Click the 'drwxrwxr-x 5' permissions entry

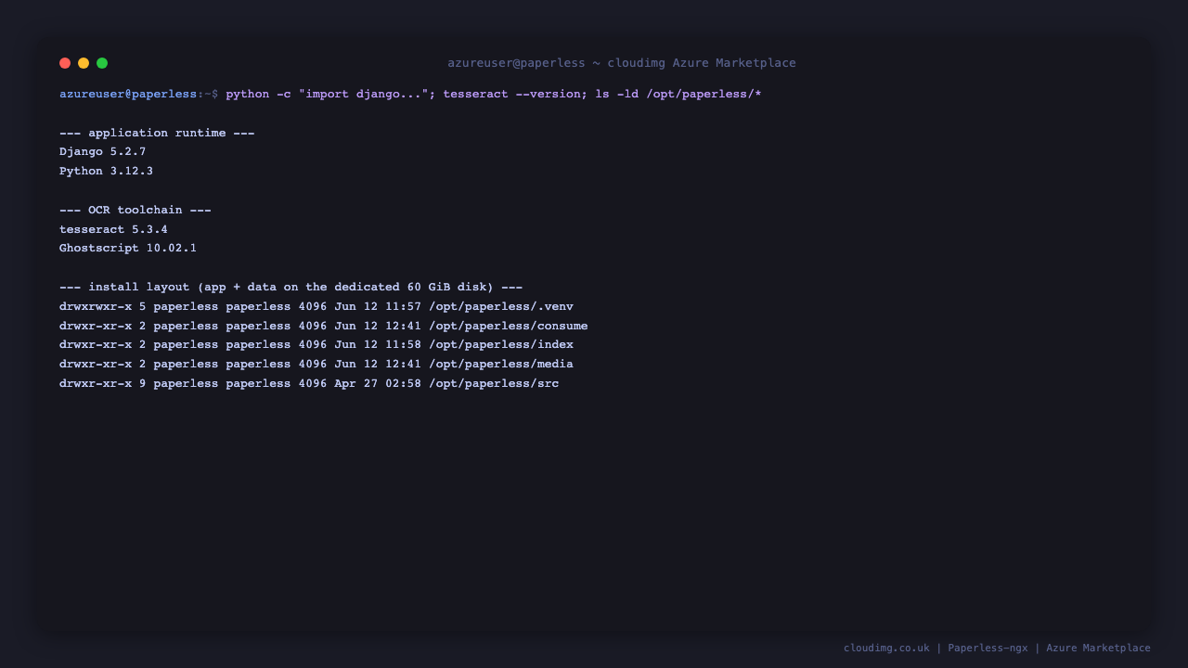[x=103, y=306]
